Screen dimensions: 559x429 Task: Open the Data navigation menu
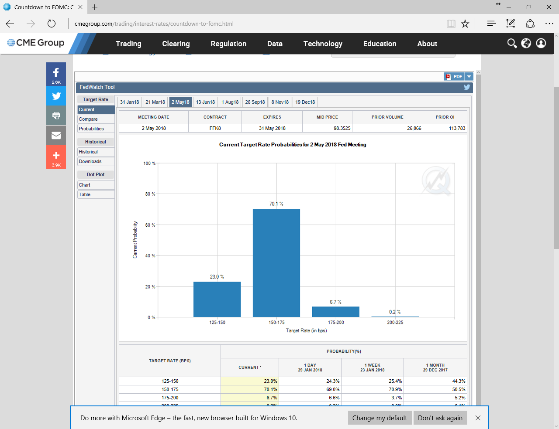(275, 44)
